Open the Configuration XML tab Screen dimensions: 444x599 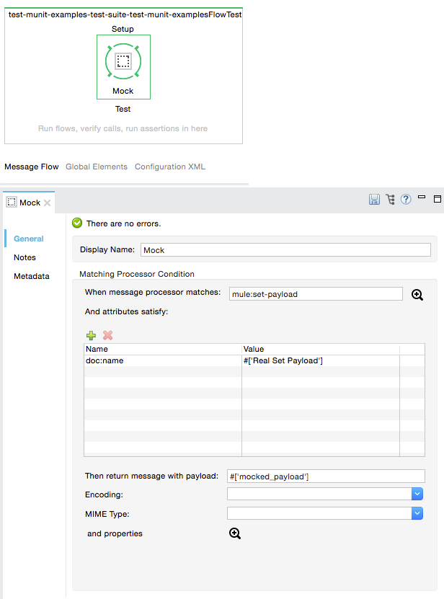point(169,167)
